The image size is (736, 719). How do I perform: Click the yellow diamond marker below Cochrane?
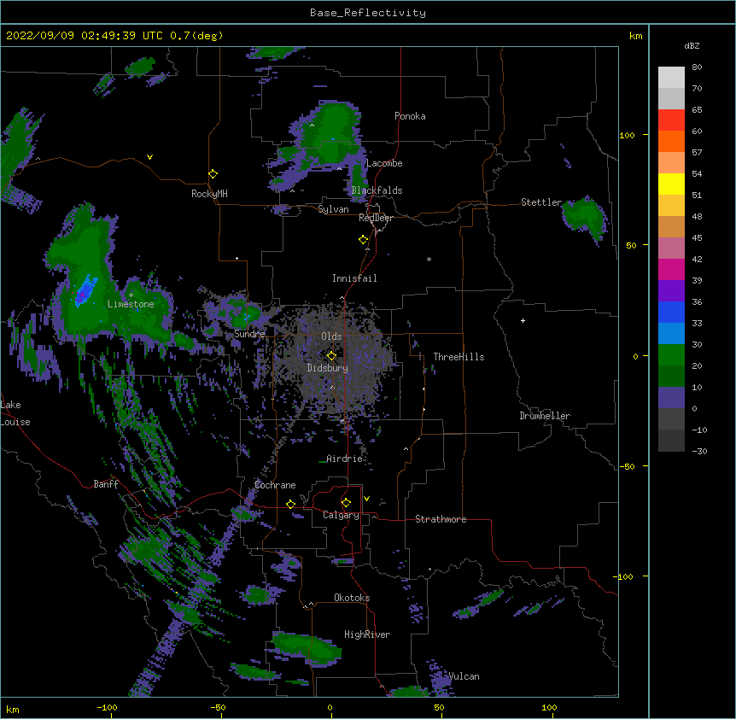[290, 504]
